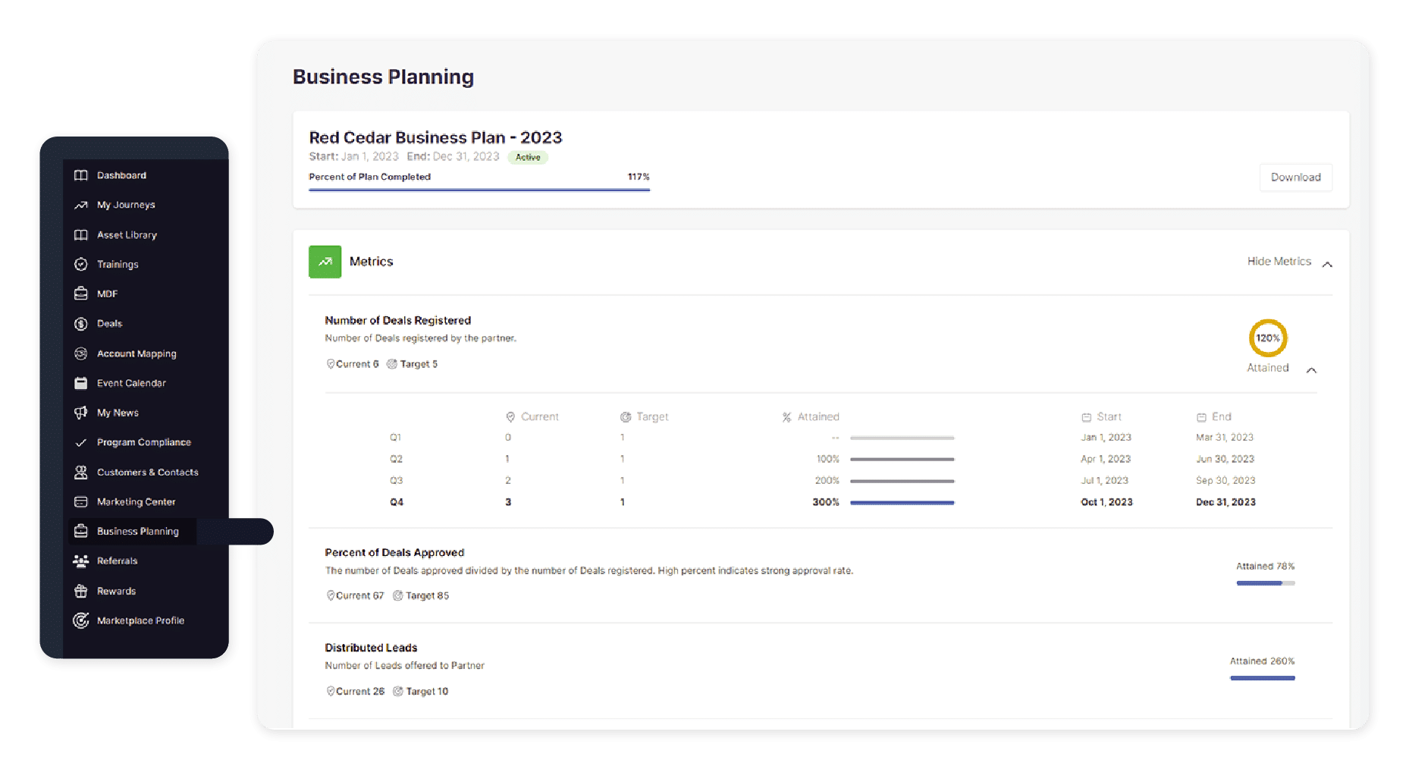Download the Red Cedar business plan
Viewport: 1409px width, 782px height.
(x=1295, y=177)
